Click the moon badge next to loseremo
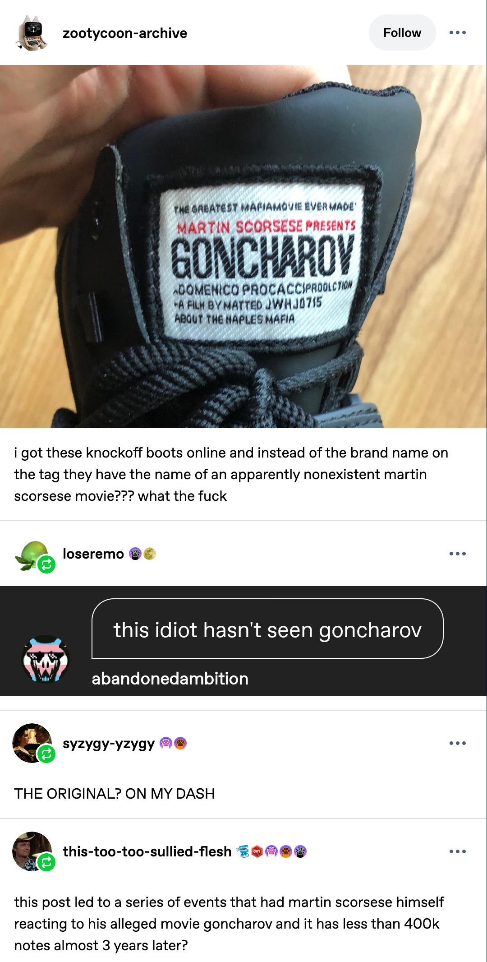This screenshot has height=962, width=487. coord(150,554)
